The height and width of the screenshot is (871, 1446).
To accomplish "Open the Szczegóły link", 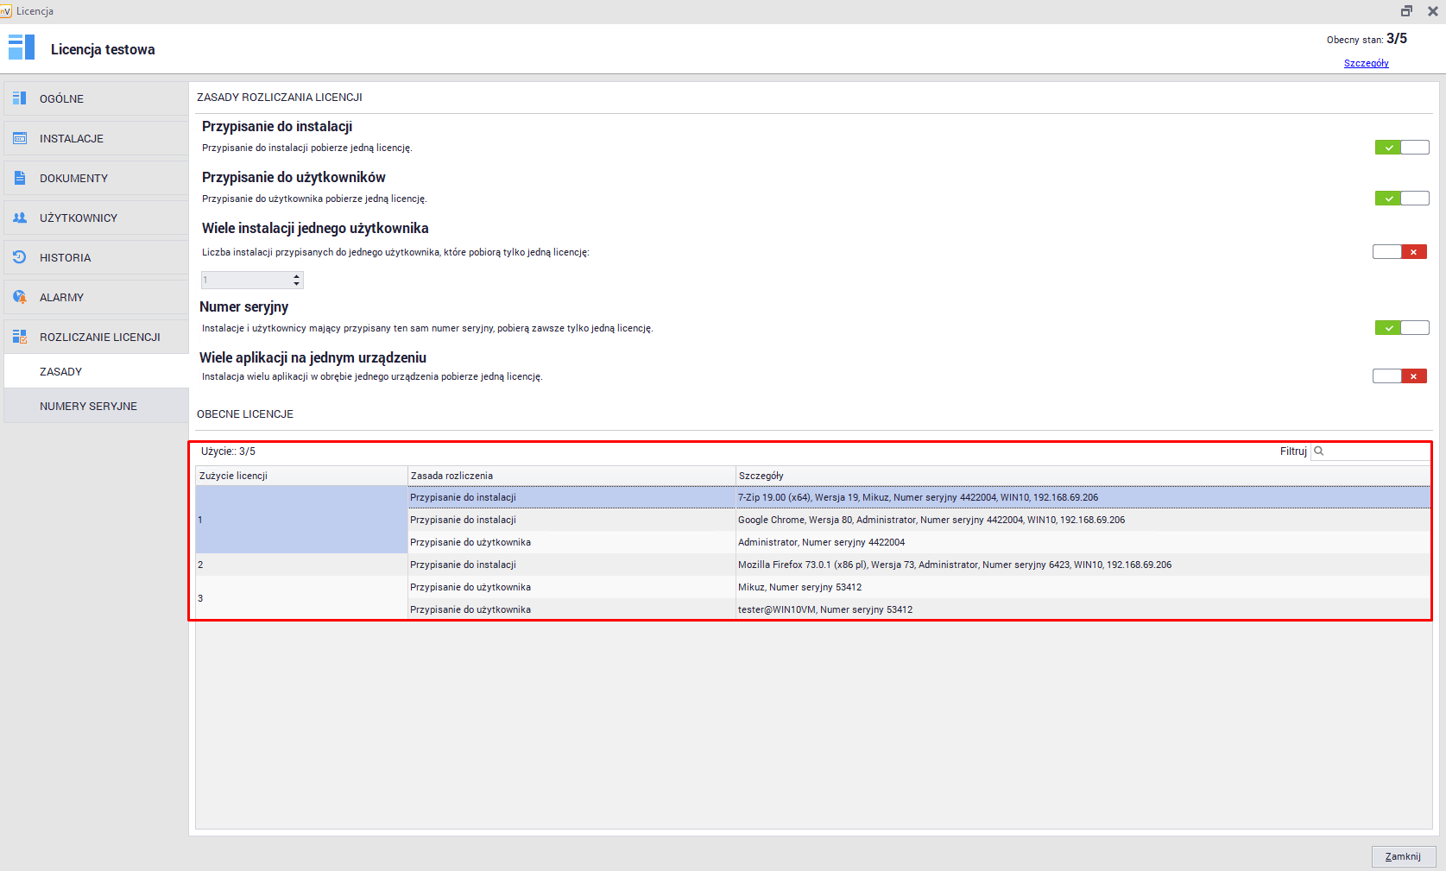I will (1366, 63).
